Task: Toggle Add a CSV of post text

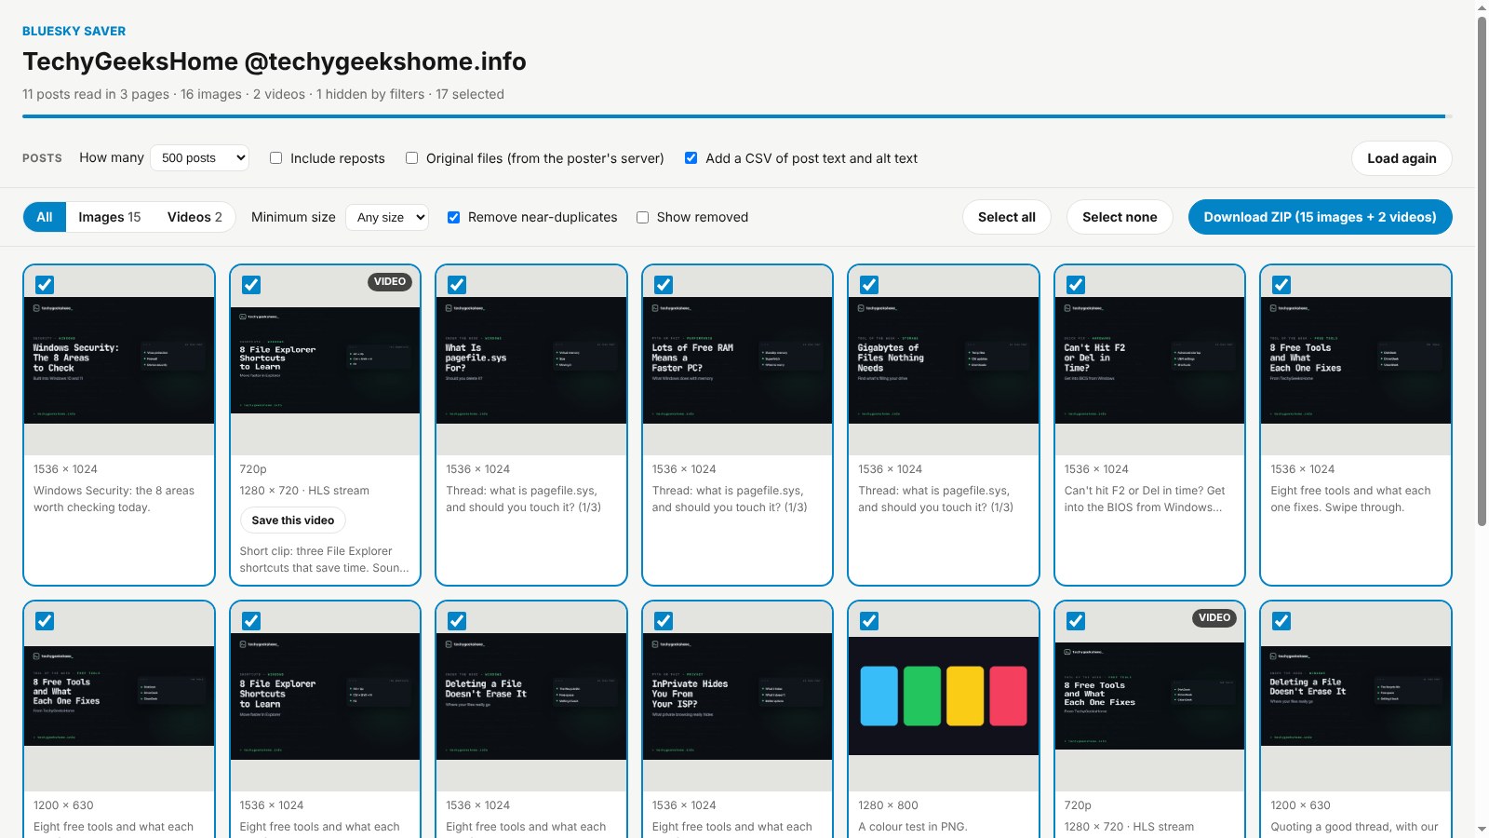Action: tap(691, 158)
